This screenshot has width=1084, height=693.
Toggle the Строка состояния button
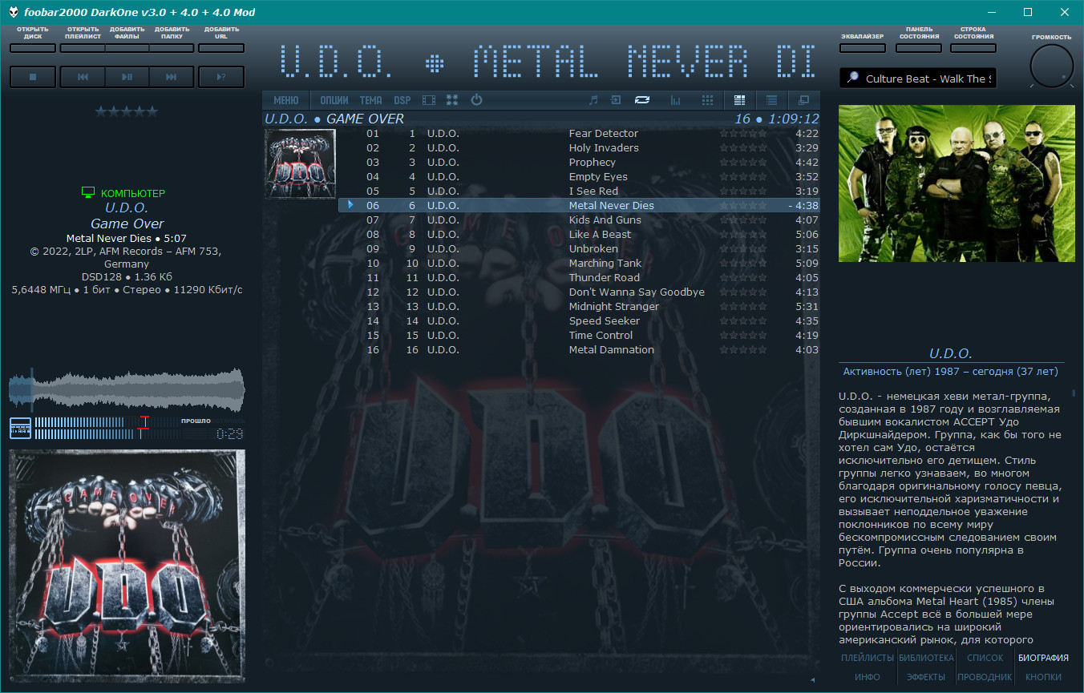973,48
